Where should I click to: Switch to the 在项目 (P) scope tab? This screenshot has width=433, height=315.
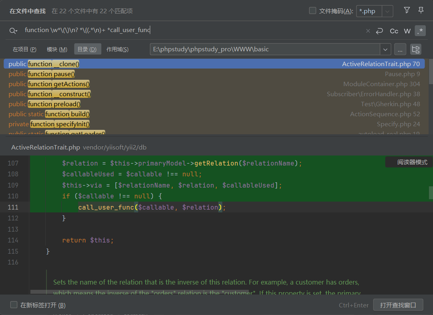pyautogui.click(x=24, y=49)
